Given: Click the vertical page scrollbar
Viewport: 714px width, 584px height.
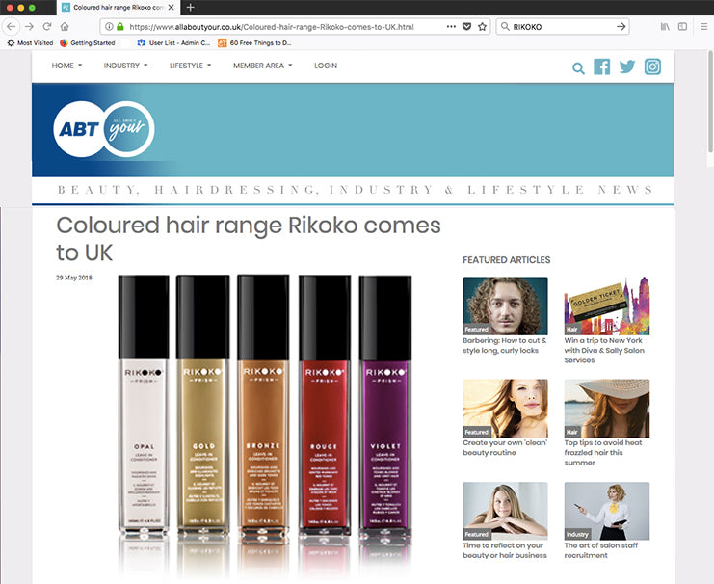Looking at the screenshot, I should tap(710, 102).
